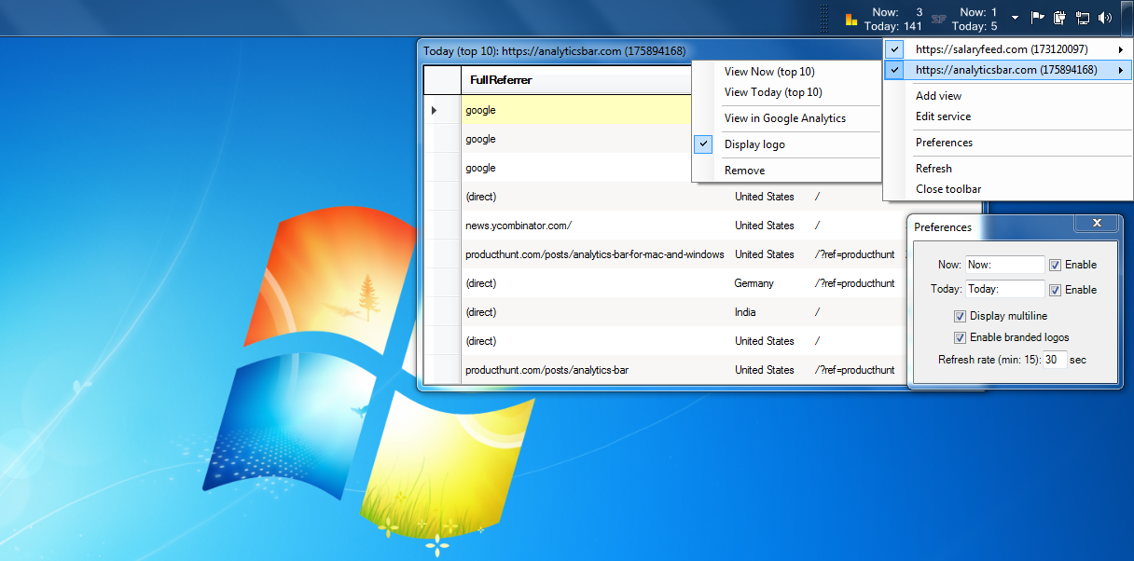This screenshot has width=1134, height=561.
Task: Open the network tray icon
Action: pyautogui.click(x=1083, y=18)
